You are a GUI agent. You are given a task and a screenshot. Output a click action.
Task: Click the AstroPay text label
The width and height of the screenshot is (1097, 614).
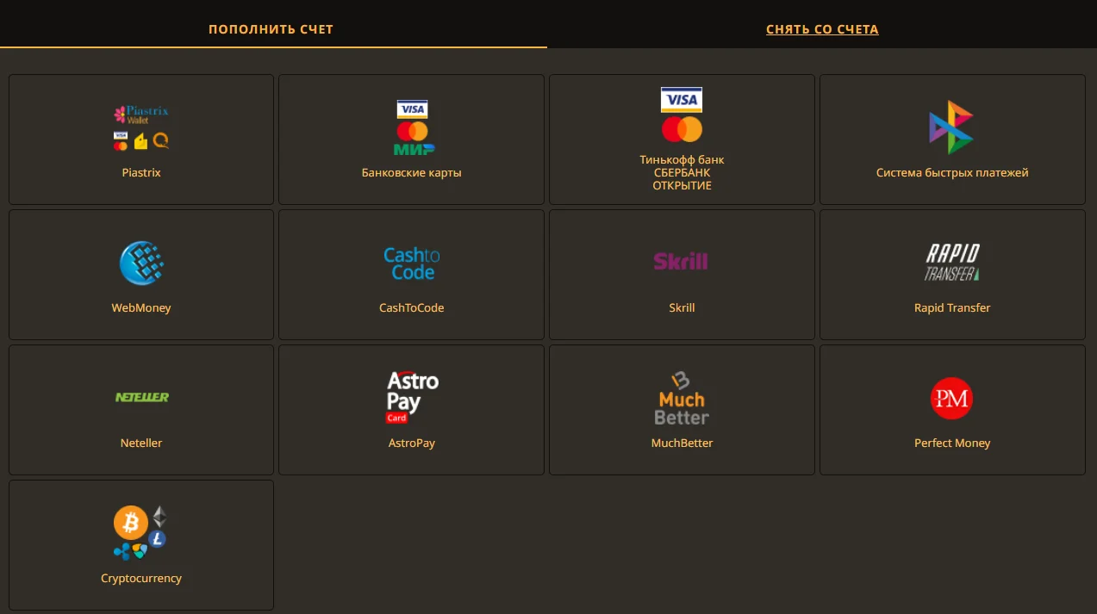point(412,443)
